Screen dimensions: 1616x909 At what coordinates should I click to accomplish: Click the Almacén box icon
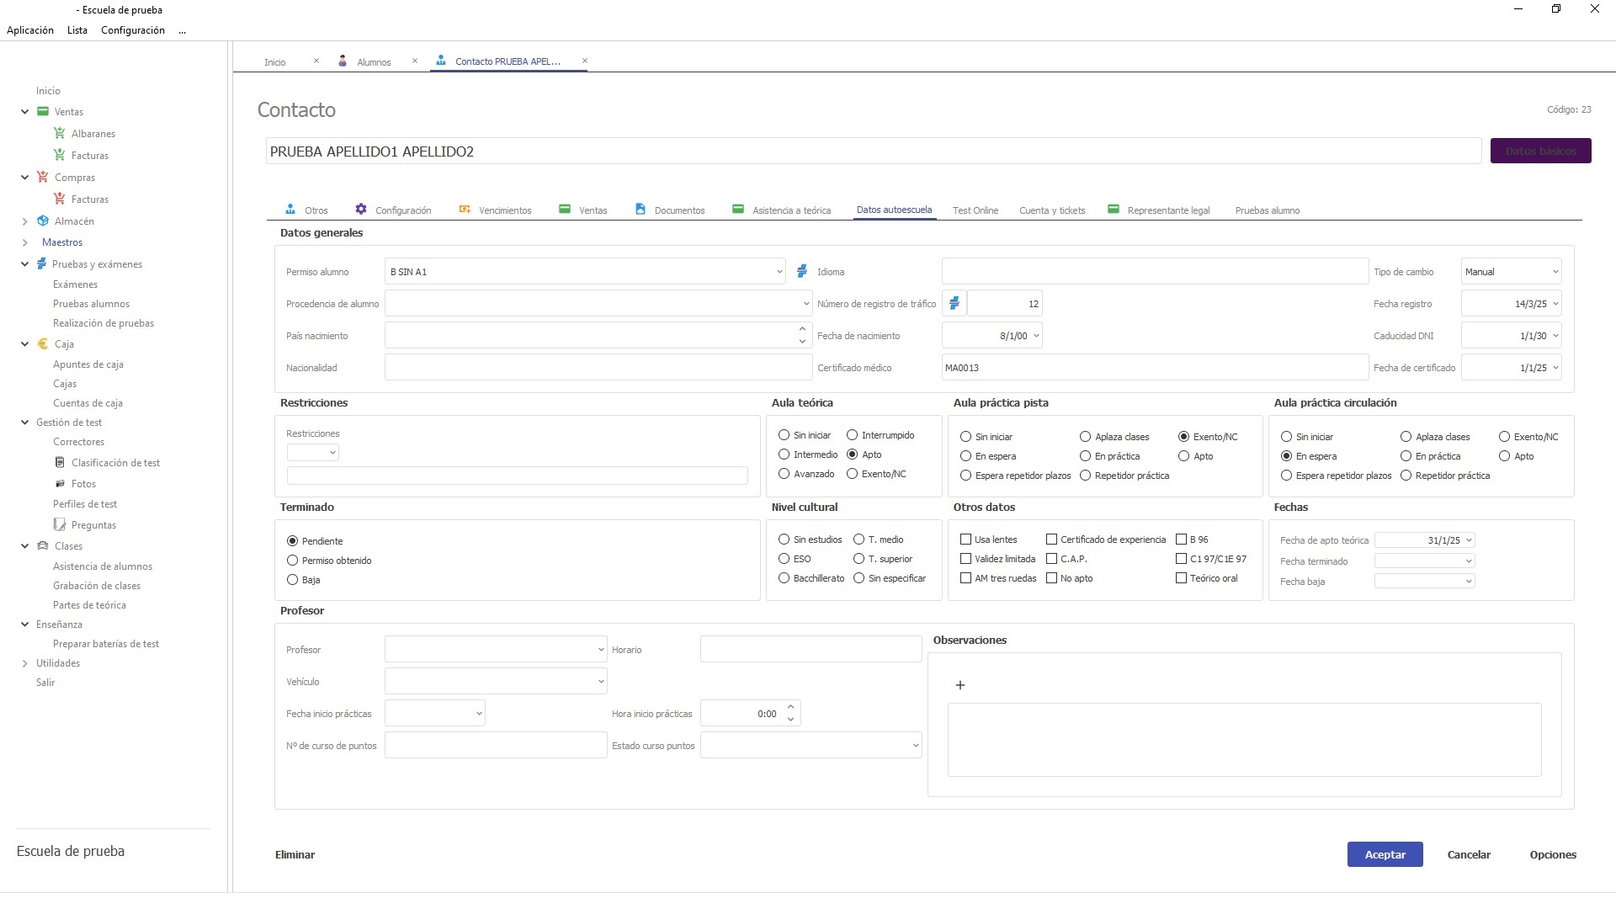(x=43, y=221)
